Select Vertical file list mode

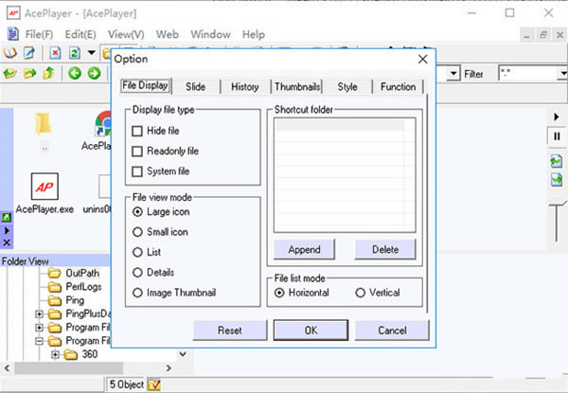360,293
